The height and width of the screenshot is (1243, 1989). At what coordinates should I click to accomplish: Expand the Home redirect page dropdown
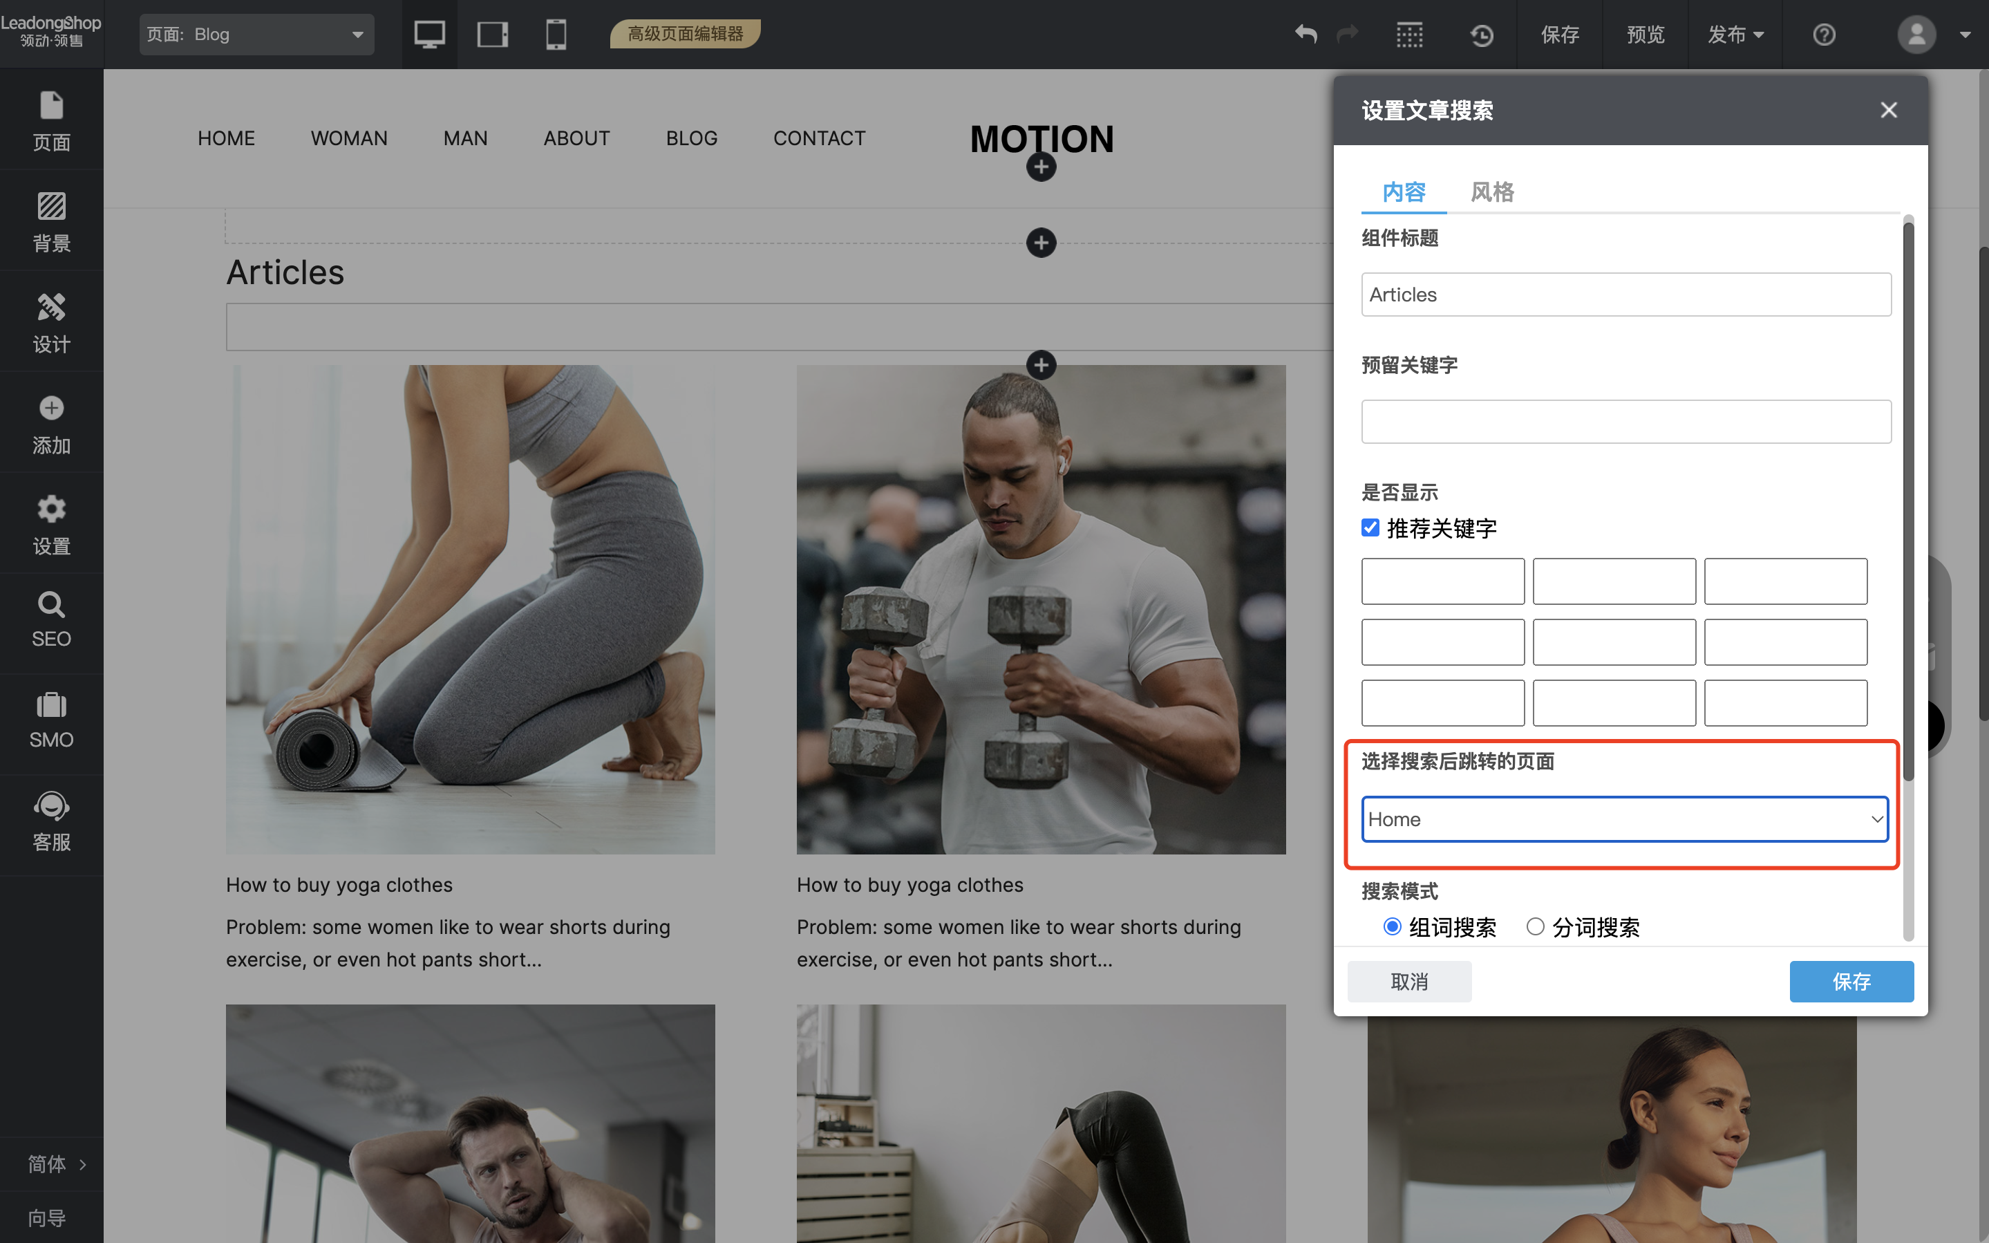pyautogui.click(x=1625, y=819)
